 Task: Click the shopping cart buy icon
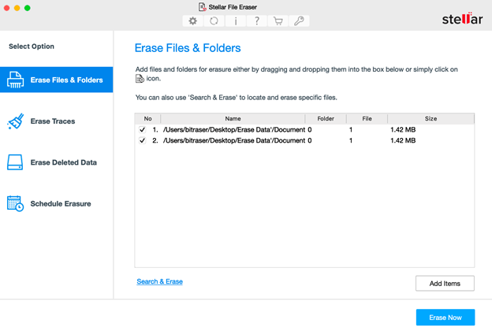pyautogui.click(x=278, y=21)
